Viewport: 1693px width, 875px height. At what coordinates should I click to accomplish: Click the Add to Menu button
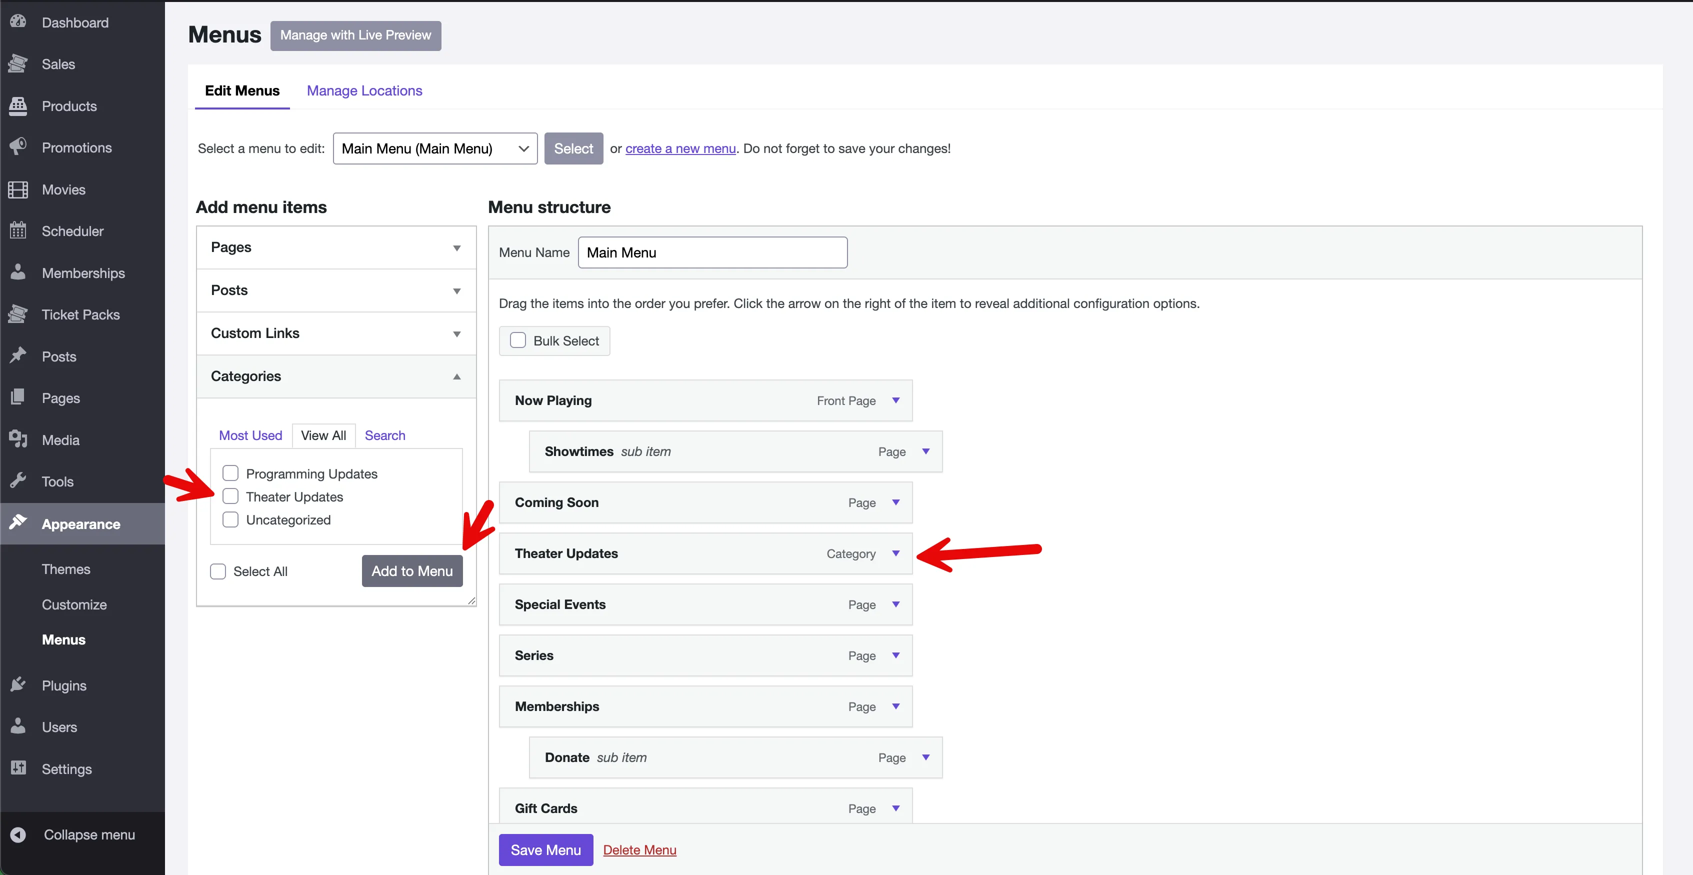(x=412, y=571)
